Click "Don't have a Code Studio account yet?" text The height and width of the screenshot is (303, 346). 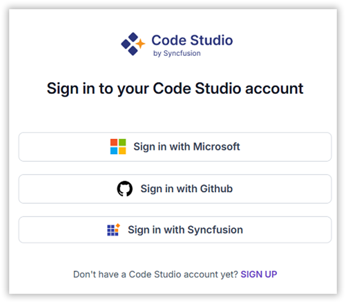pos(156,274)
